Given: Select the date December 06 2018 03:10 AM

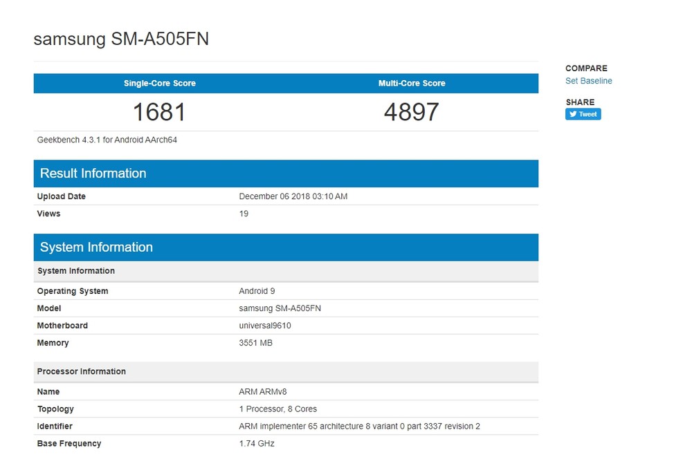Looking at the screenshot, I should click(293, 196).
